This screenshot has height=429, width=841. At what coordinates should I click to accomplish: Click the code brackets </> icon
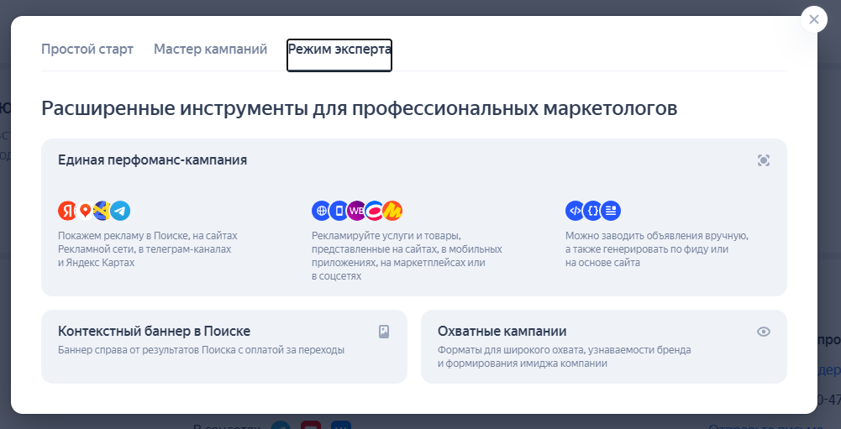[x=575, y=211]
